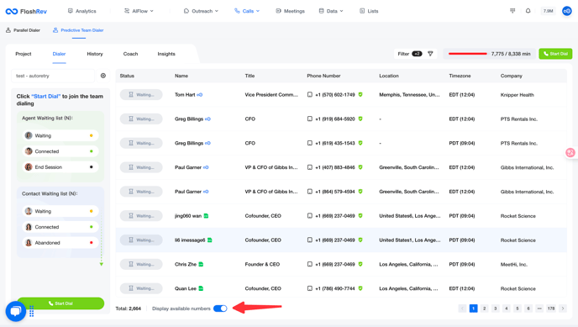578x327 pixels.
Task: Select Connected in Agent Waiting list
Action: point(60,151)
